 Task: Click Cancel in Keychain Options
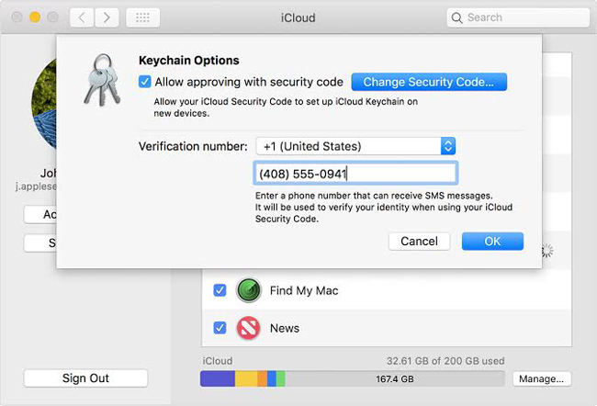[419, 241]
